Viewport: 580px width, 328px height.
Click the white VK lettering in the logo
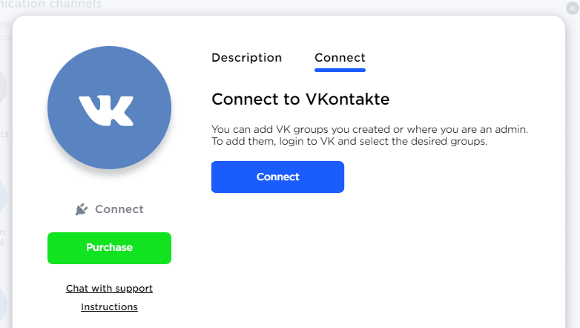[106, 110]
